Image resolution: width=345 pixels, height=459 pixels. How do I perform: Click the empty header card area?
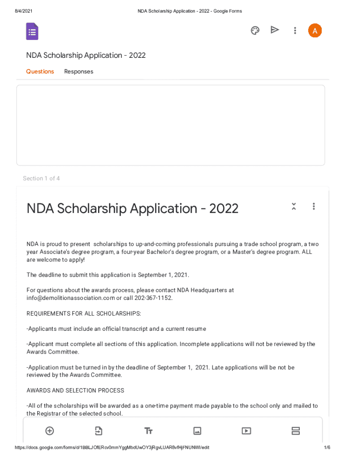pyautogui.click(x=170, y=125)
